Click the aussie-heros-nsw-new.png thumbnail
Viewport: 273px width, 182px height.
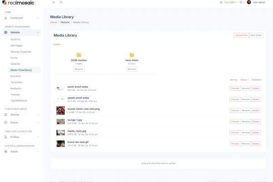60,110
